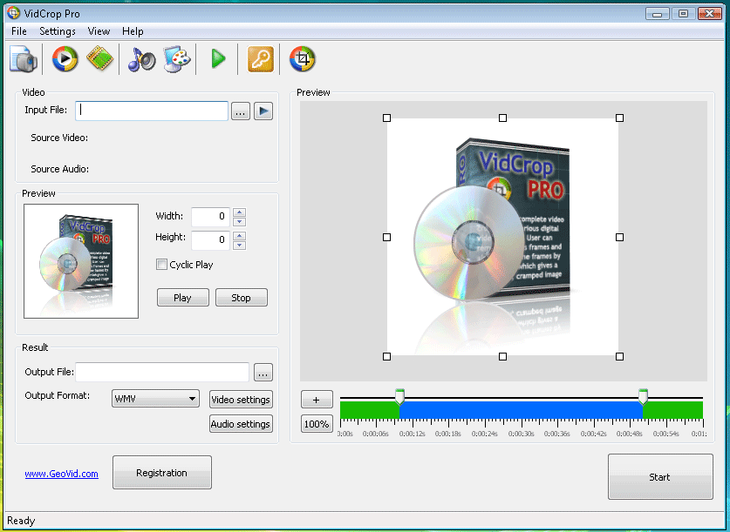Click the left trim start slider handle

pyautogui.click(x=399, y=396)
